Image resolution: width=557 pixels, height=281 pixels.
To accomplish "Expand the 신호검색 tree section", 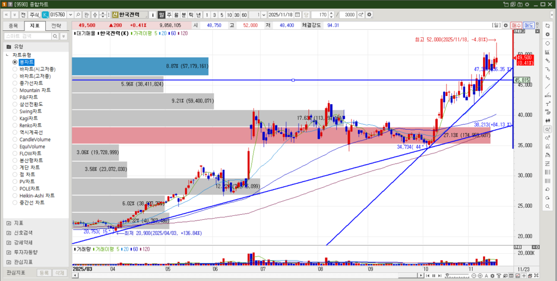I will pos(8,233).
